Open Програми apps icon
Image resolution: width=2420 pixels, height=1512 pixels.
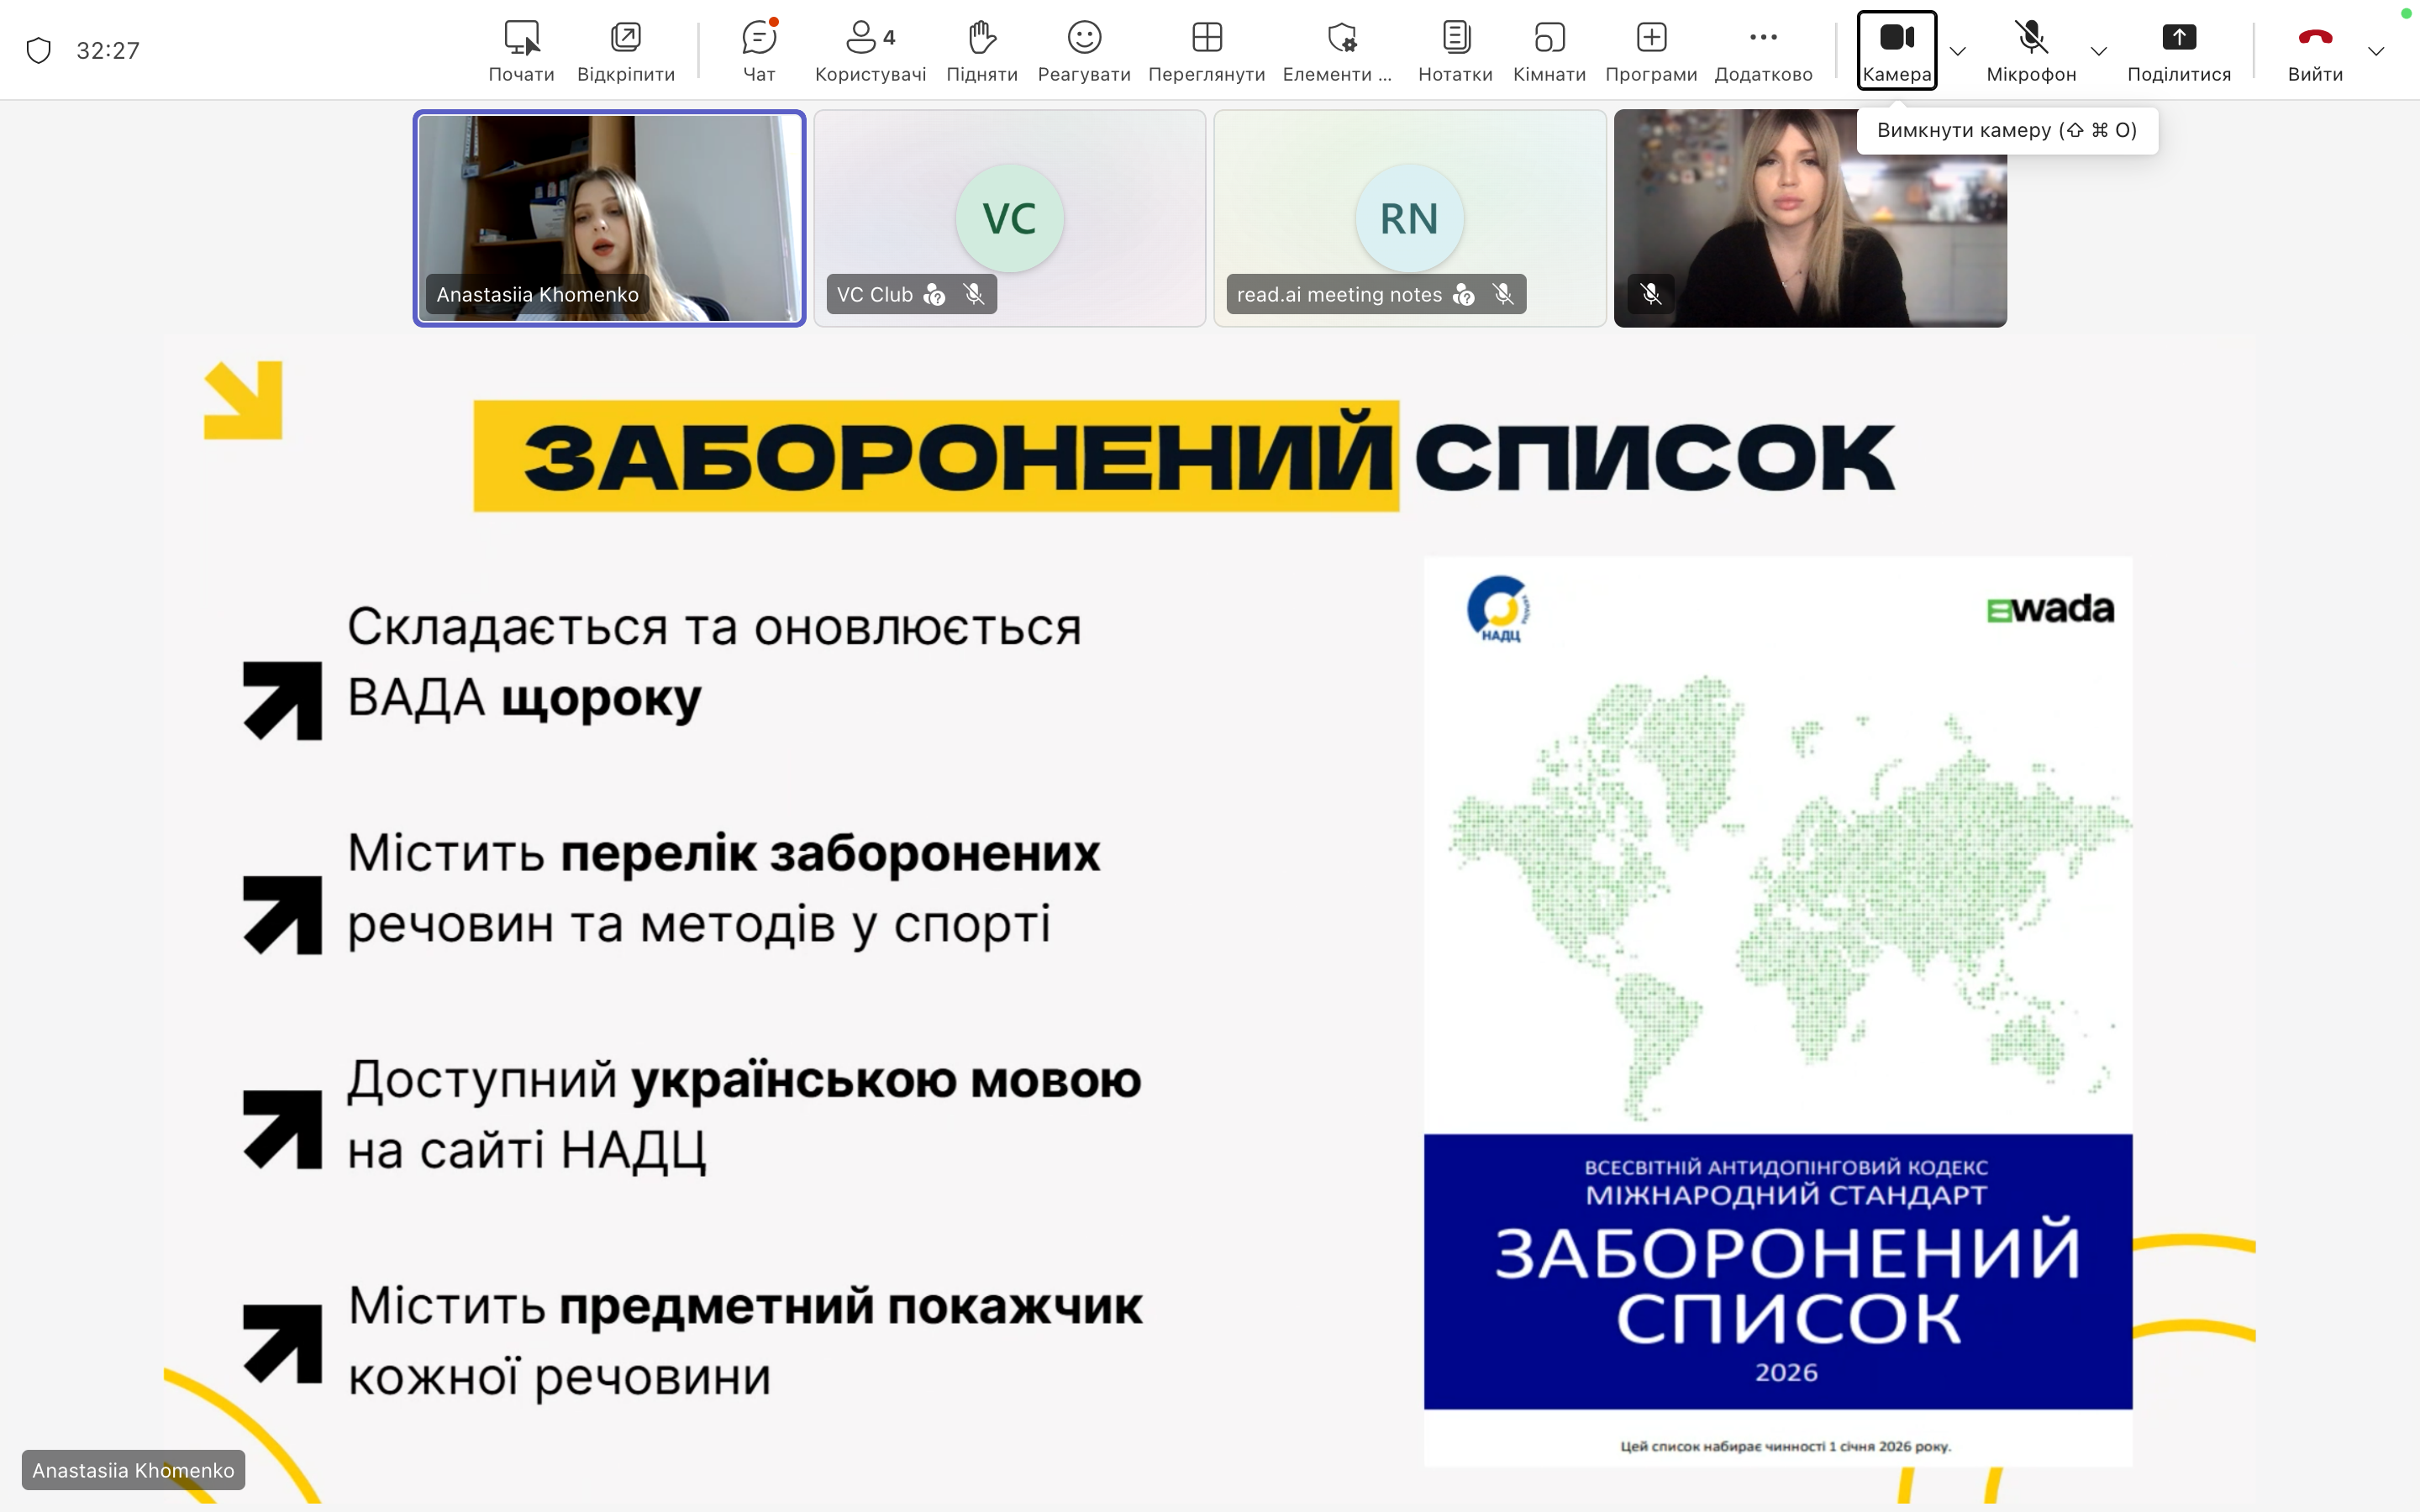tap(1651, 49)
